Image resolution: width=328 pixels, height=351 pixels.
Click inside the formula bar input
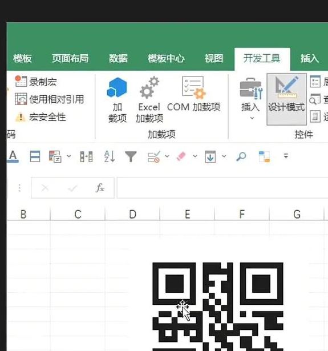pos(222,188)
